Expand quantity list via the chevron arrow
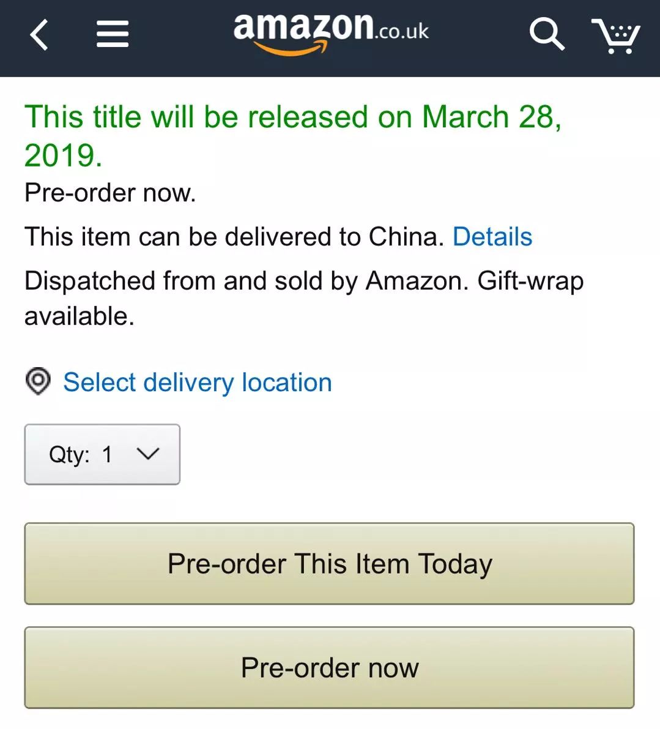Image resolution: width=660 pixels, height=729 pixels. (x=148, y=454)
